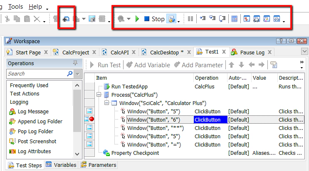This screenshot has width=309, height=171.
Task: Select the Frequently Used category
Action: (29, 85)
